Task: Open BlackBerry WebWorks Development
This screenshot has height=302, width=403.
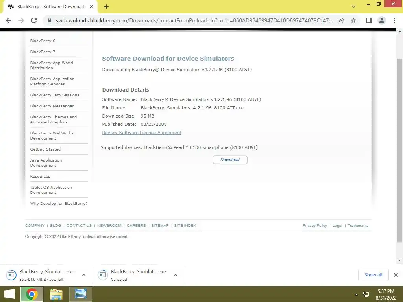Action: click(52, 136)
